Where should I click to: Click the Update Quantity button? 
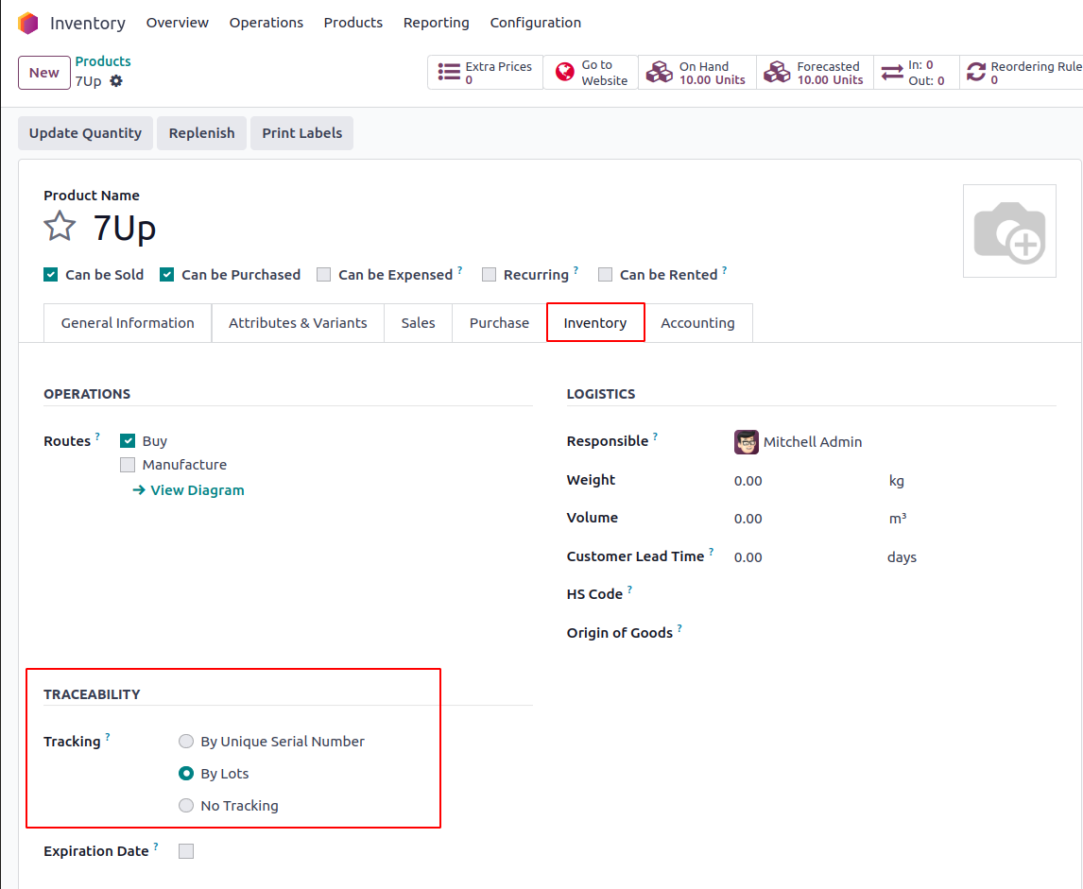coord(86,133)
